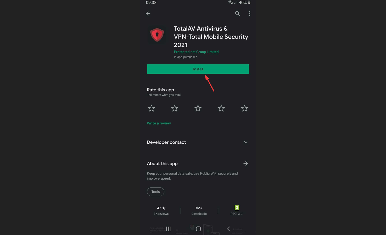This screenshot has width=386, height=235.
Task: Give the app five stars
Action: coord(245,108)
